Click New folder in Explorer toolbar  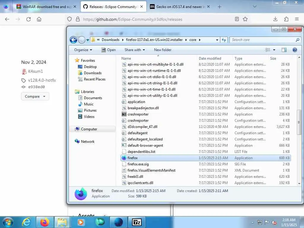click(x=163, y=50)
